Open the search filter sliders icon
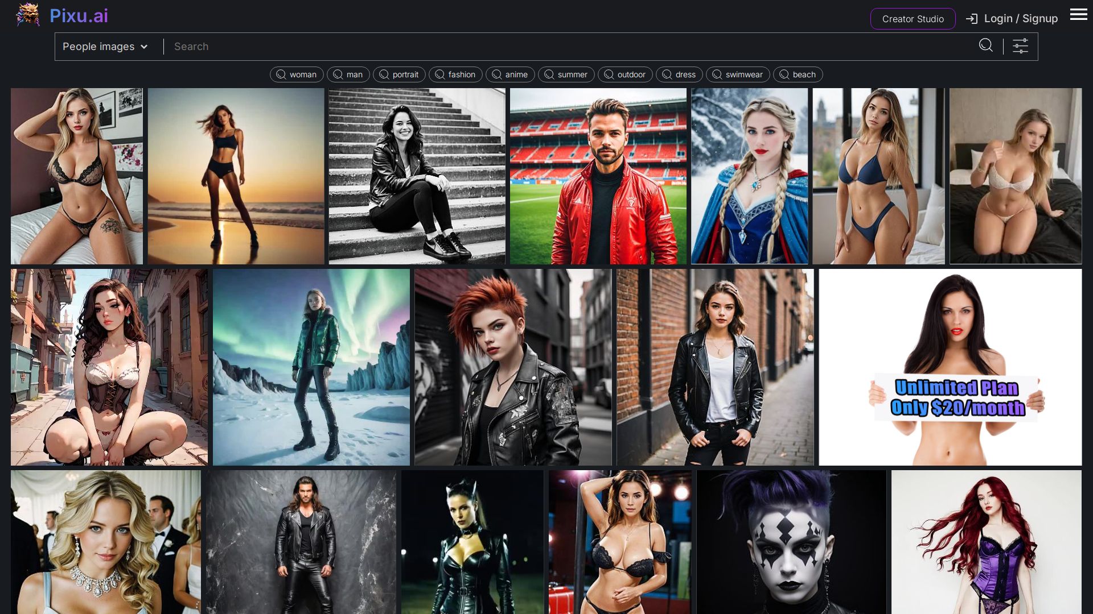 click(x=1020, y=46)
